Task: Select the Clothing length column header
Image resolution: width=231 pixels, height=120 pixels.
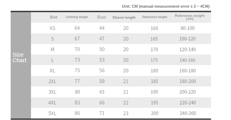Action: point(77,17)
